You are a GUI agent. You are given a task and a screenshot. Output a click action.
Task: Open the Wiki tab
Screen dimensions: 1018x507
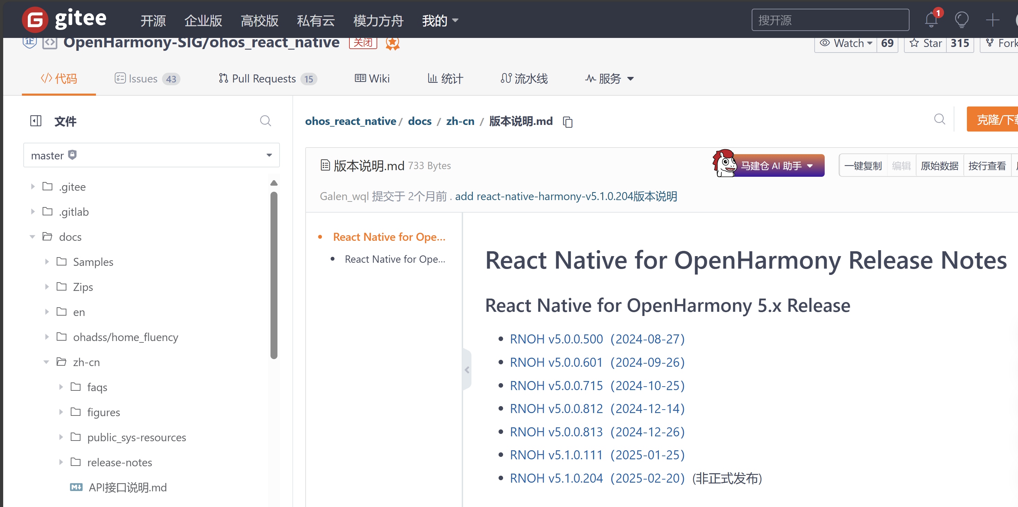pos(372,79)
